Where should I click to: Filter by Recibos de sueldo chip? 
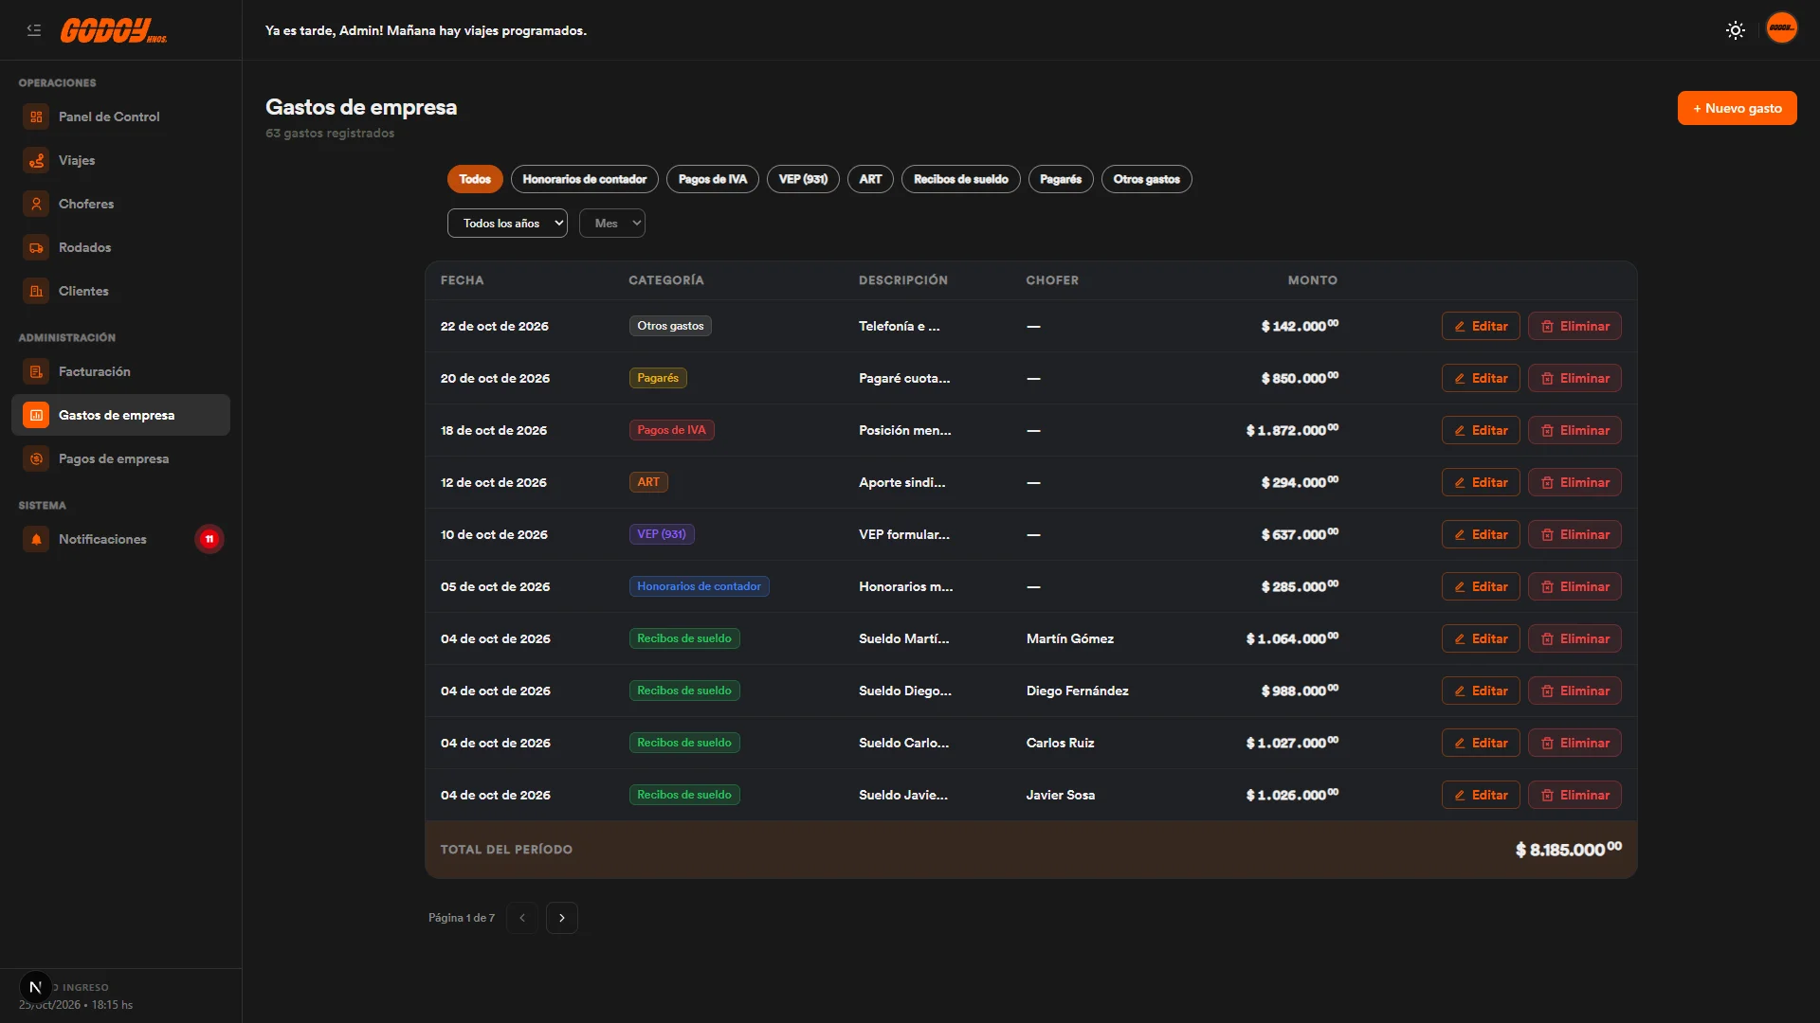[x=961, y=179]
